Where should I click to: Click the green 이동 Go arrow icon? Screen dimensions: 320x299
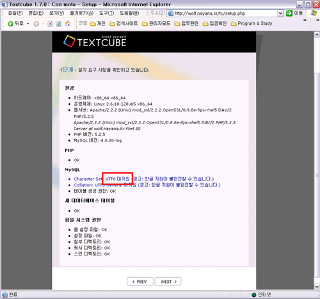[289, 13]
